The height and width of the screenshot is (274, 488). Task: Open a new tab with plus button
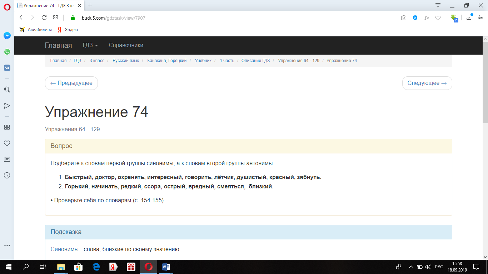(90, 5)
